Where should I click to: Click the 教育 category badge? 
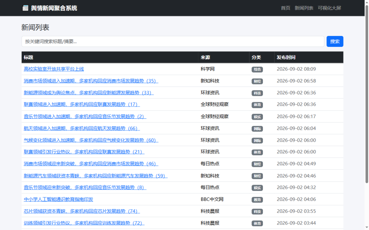[257, 200]
